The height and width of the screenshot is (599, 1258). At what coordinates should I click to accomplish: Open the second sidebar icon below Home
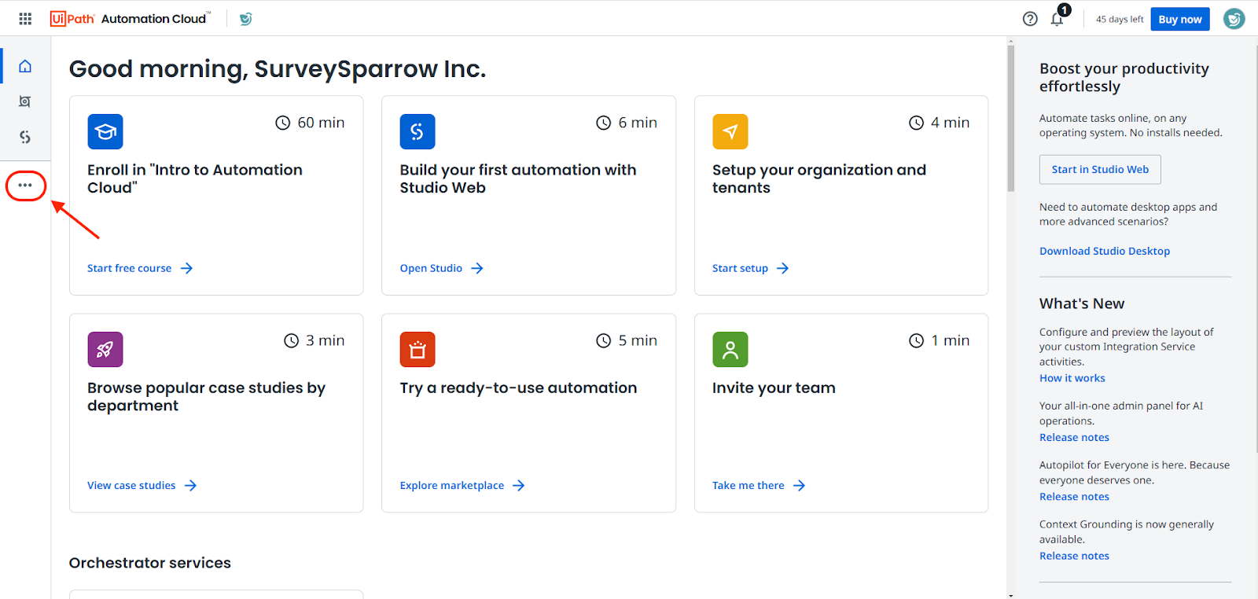tap(25, 101)
